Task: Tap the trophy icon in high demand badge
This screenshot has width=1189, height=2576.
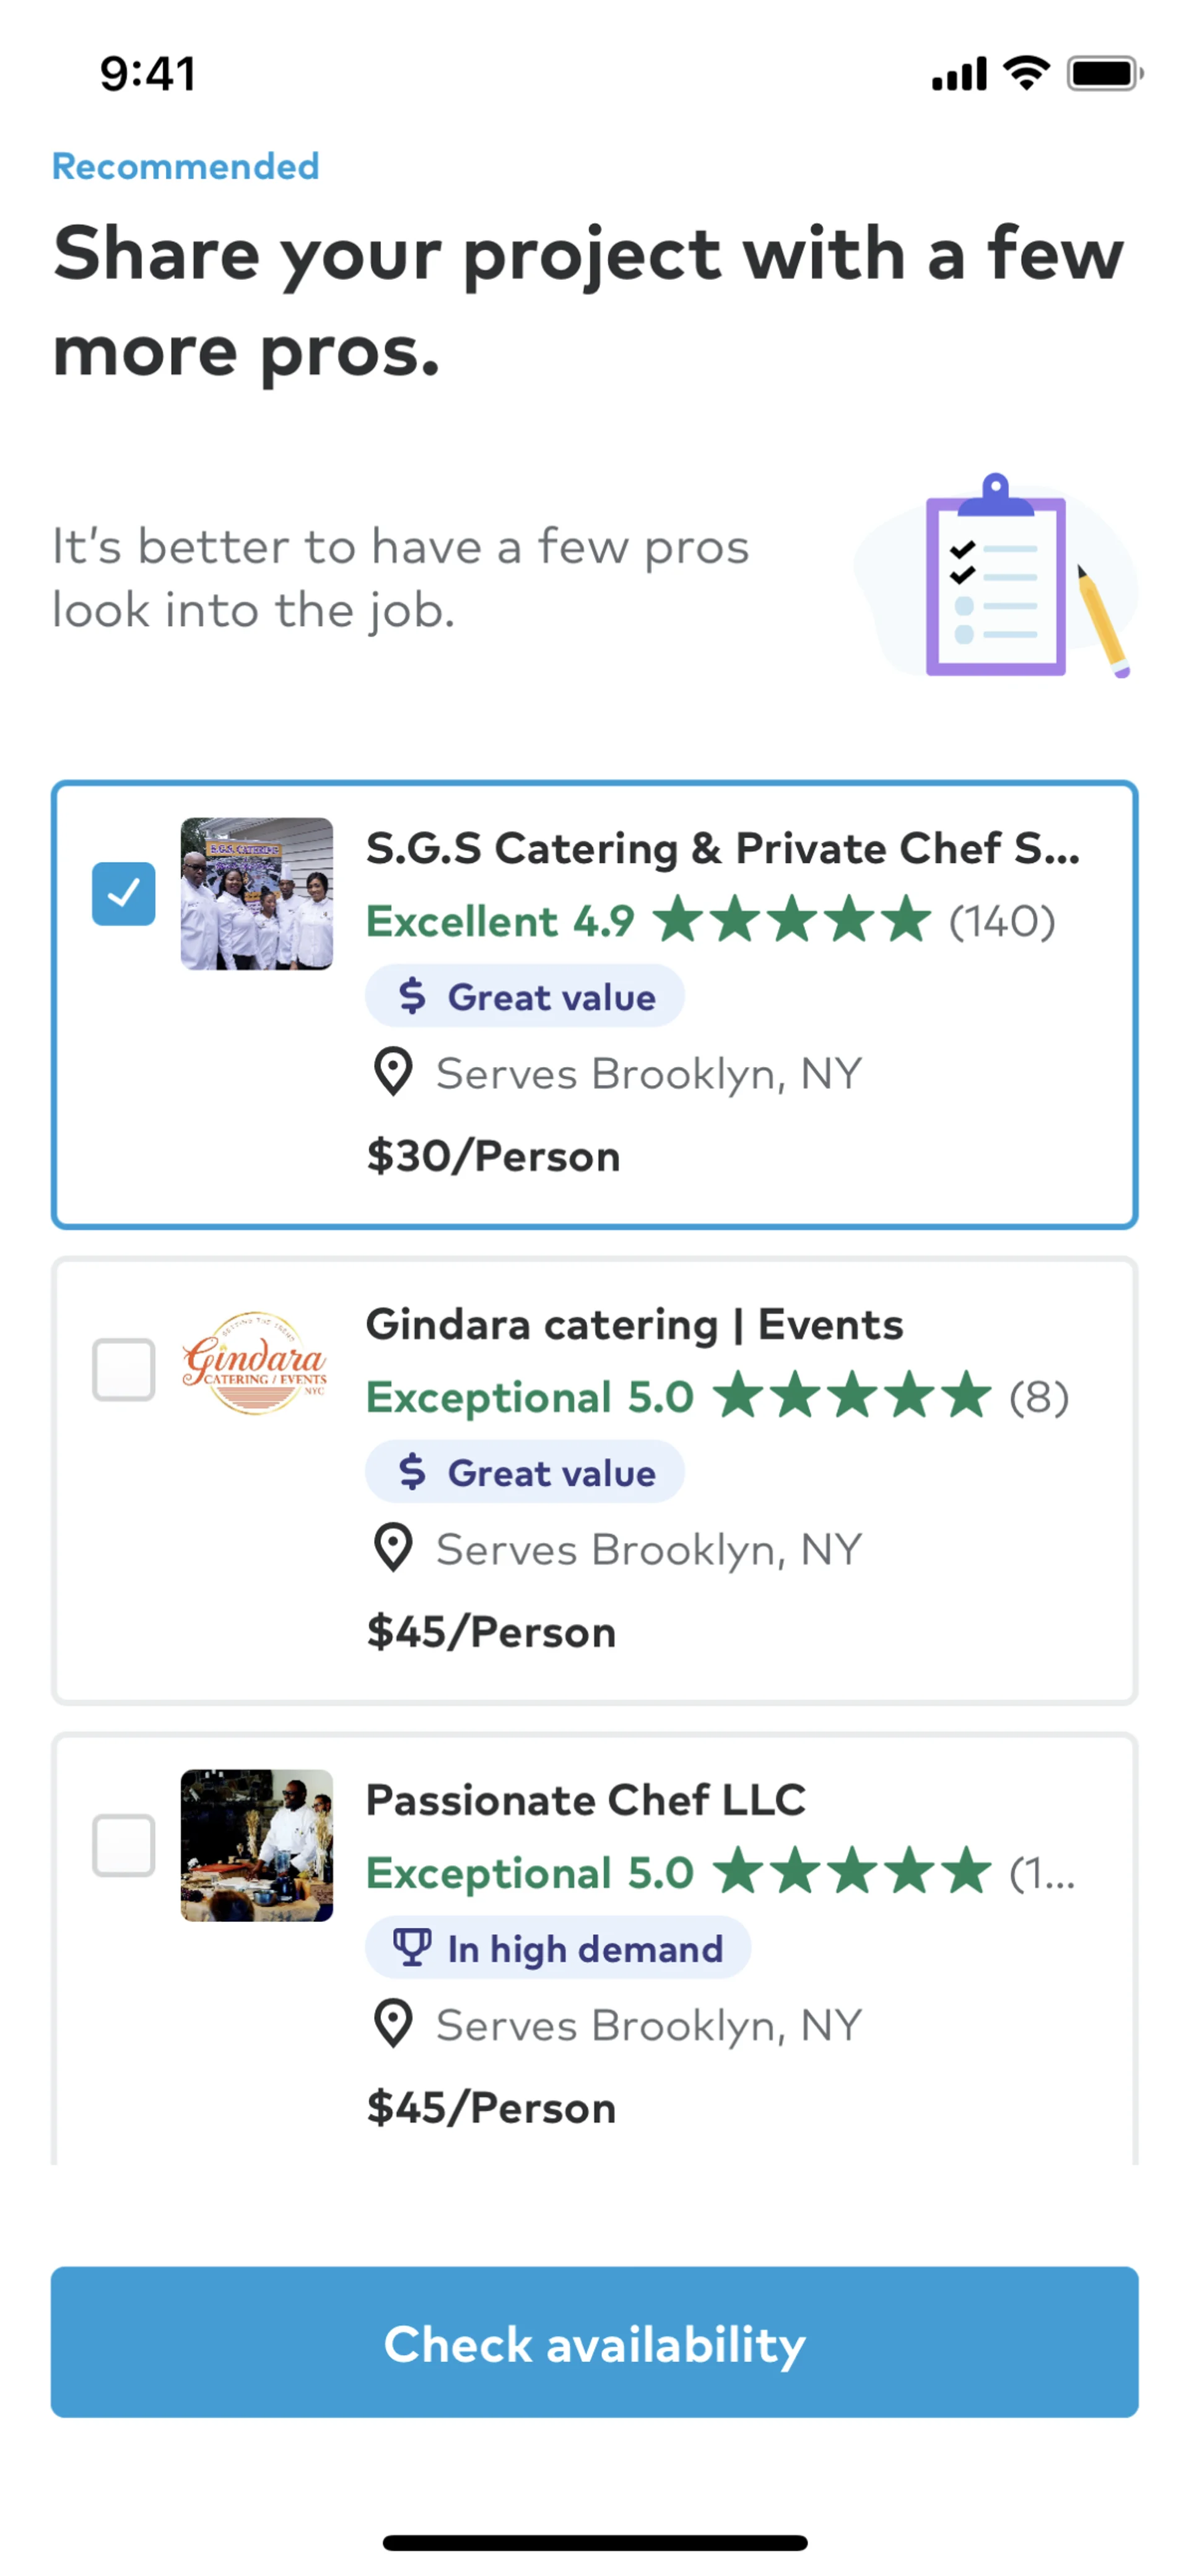Action: pos(411,1948)
